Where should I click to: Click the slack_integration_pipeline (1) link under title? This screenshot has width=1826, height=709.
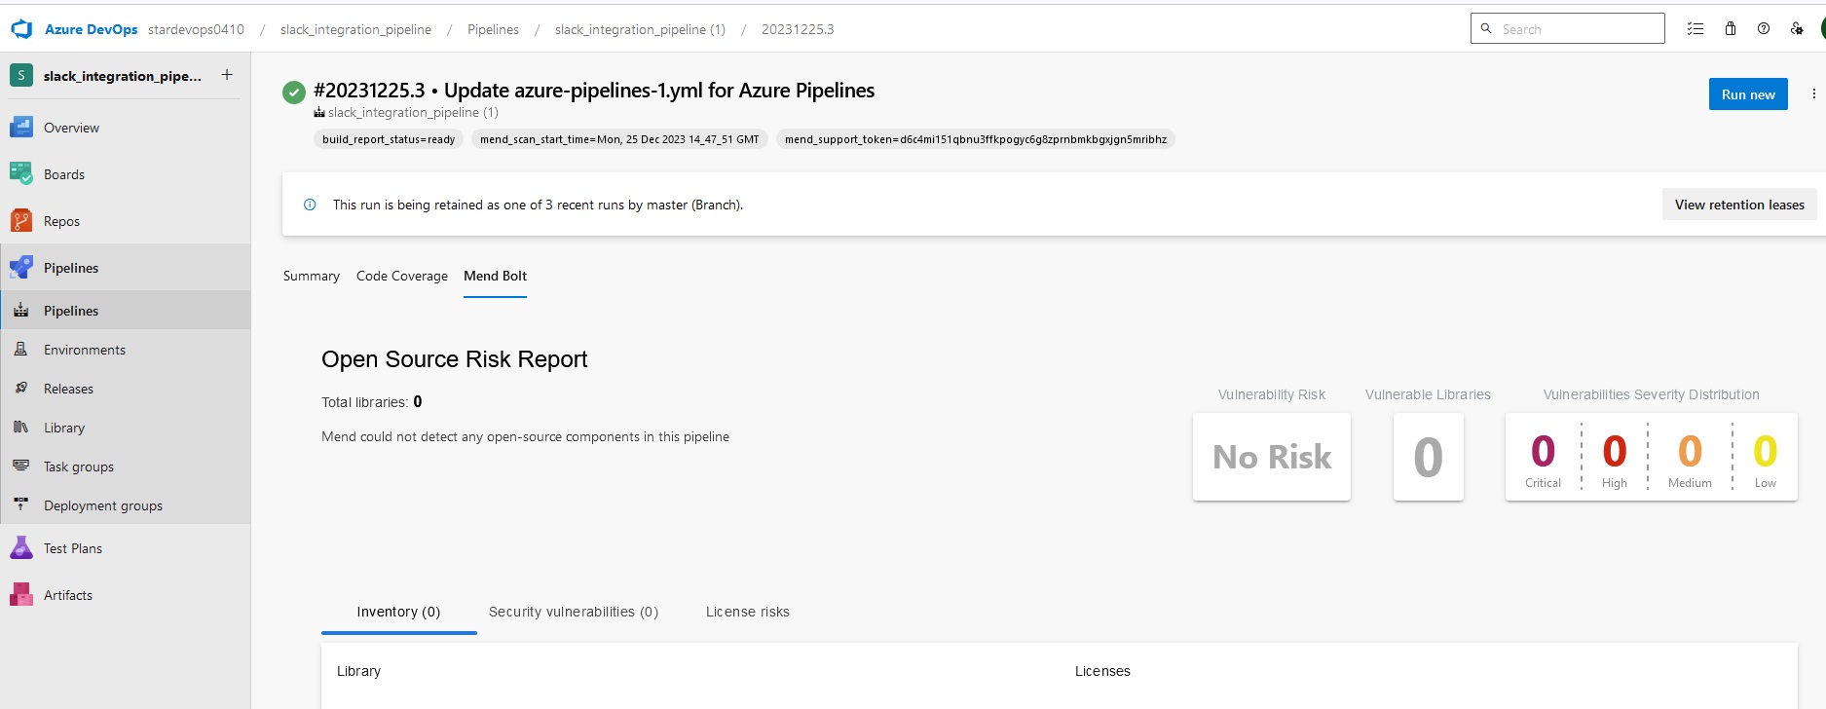click(413, 112)
